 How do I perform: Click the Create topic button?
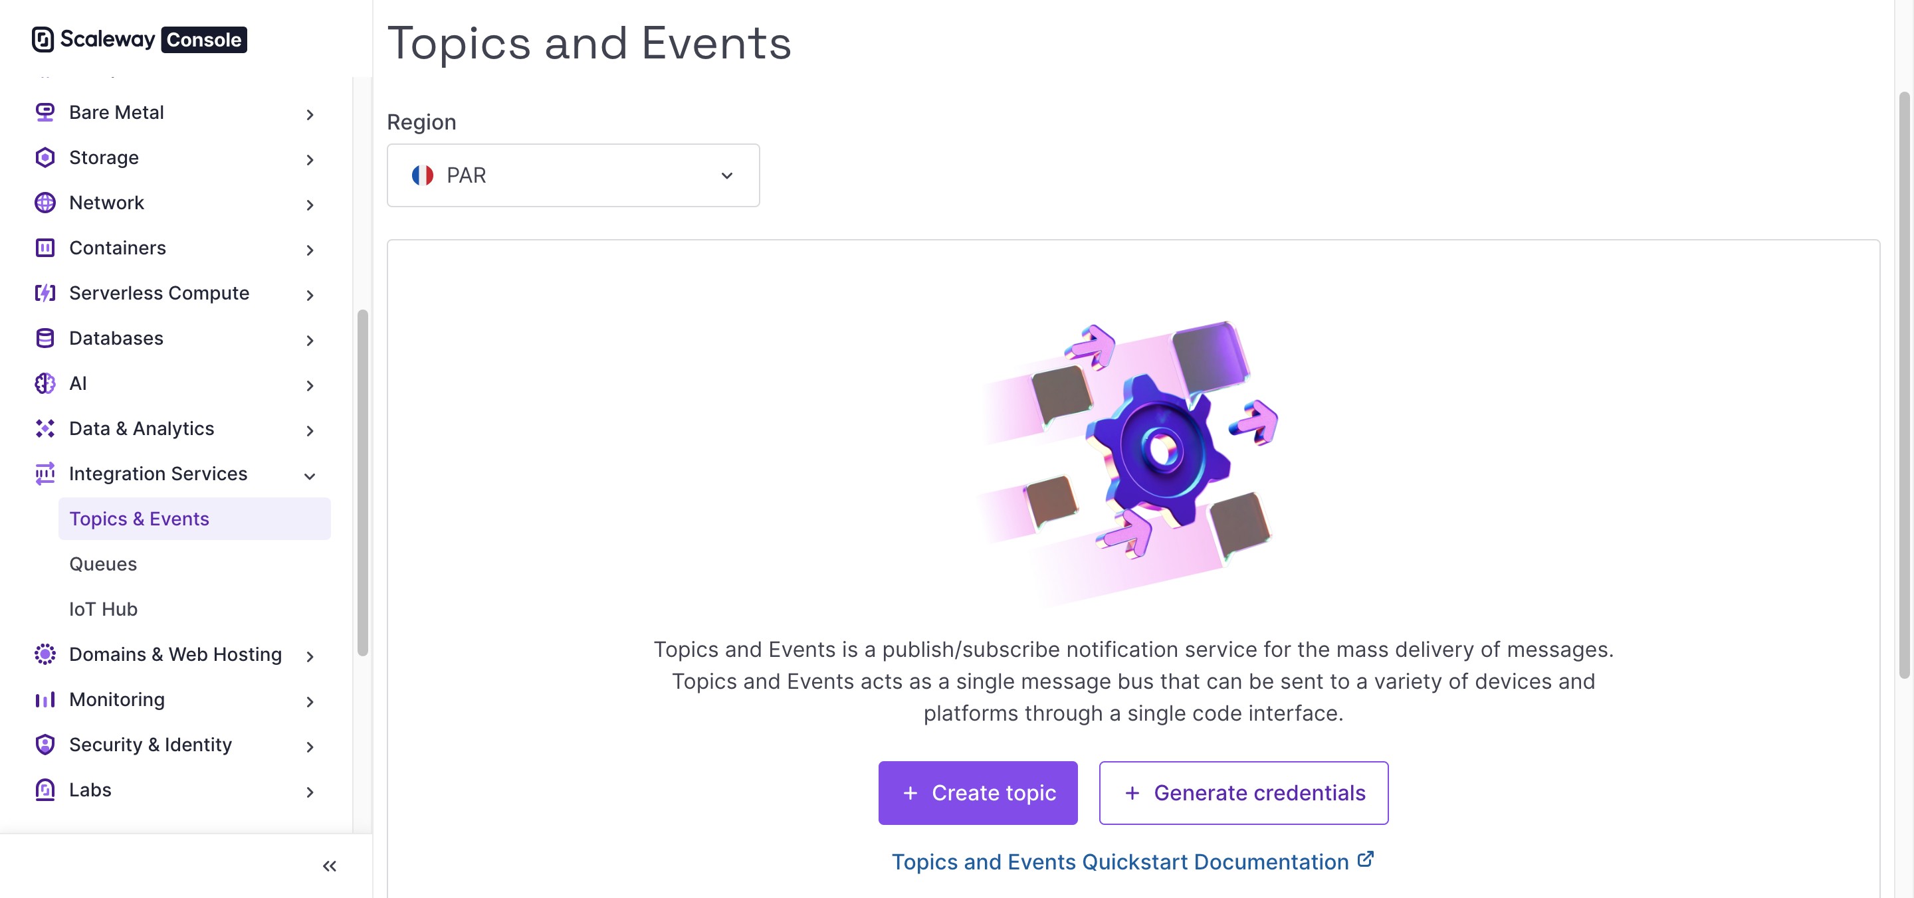[977, 792]
